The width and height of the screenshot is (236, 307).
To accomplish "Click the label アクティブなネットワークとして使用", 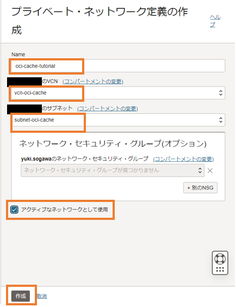I will click(x=65, y=210).
